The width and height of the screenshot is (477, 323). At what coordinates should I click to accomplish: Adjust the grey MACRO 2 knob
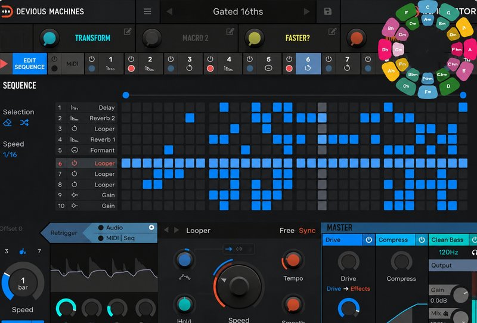click(152, 39)
